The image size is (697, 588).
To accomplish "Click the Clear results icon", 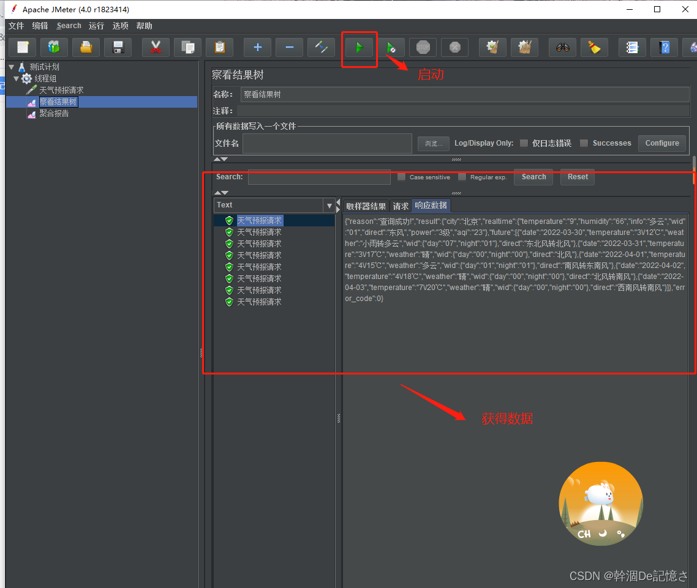I will click(x=492, y=47).
